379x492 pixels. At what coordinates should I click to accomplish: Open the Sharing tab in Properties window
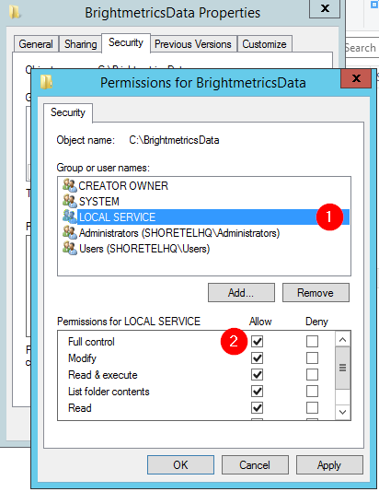pos(81,44)
